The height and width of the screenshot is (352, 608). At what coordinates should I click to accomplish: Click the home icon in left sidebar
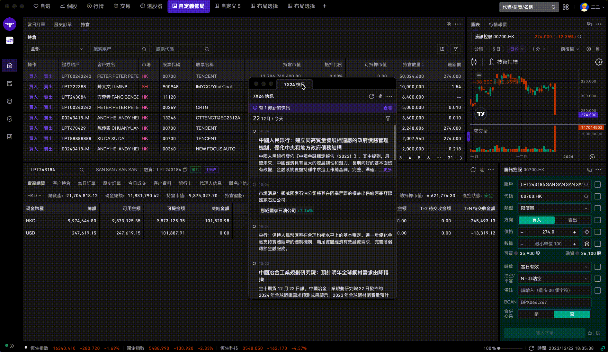10,66
